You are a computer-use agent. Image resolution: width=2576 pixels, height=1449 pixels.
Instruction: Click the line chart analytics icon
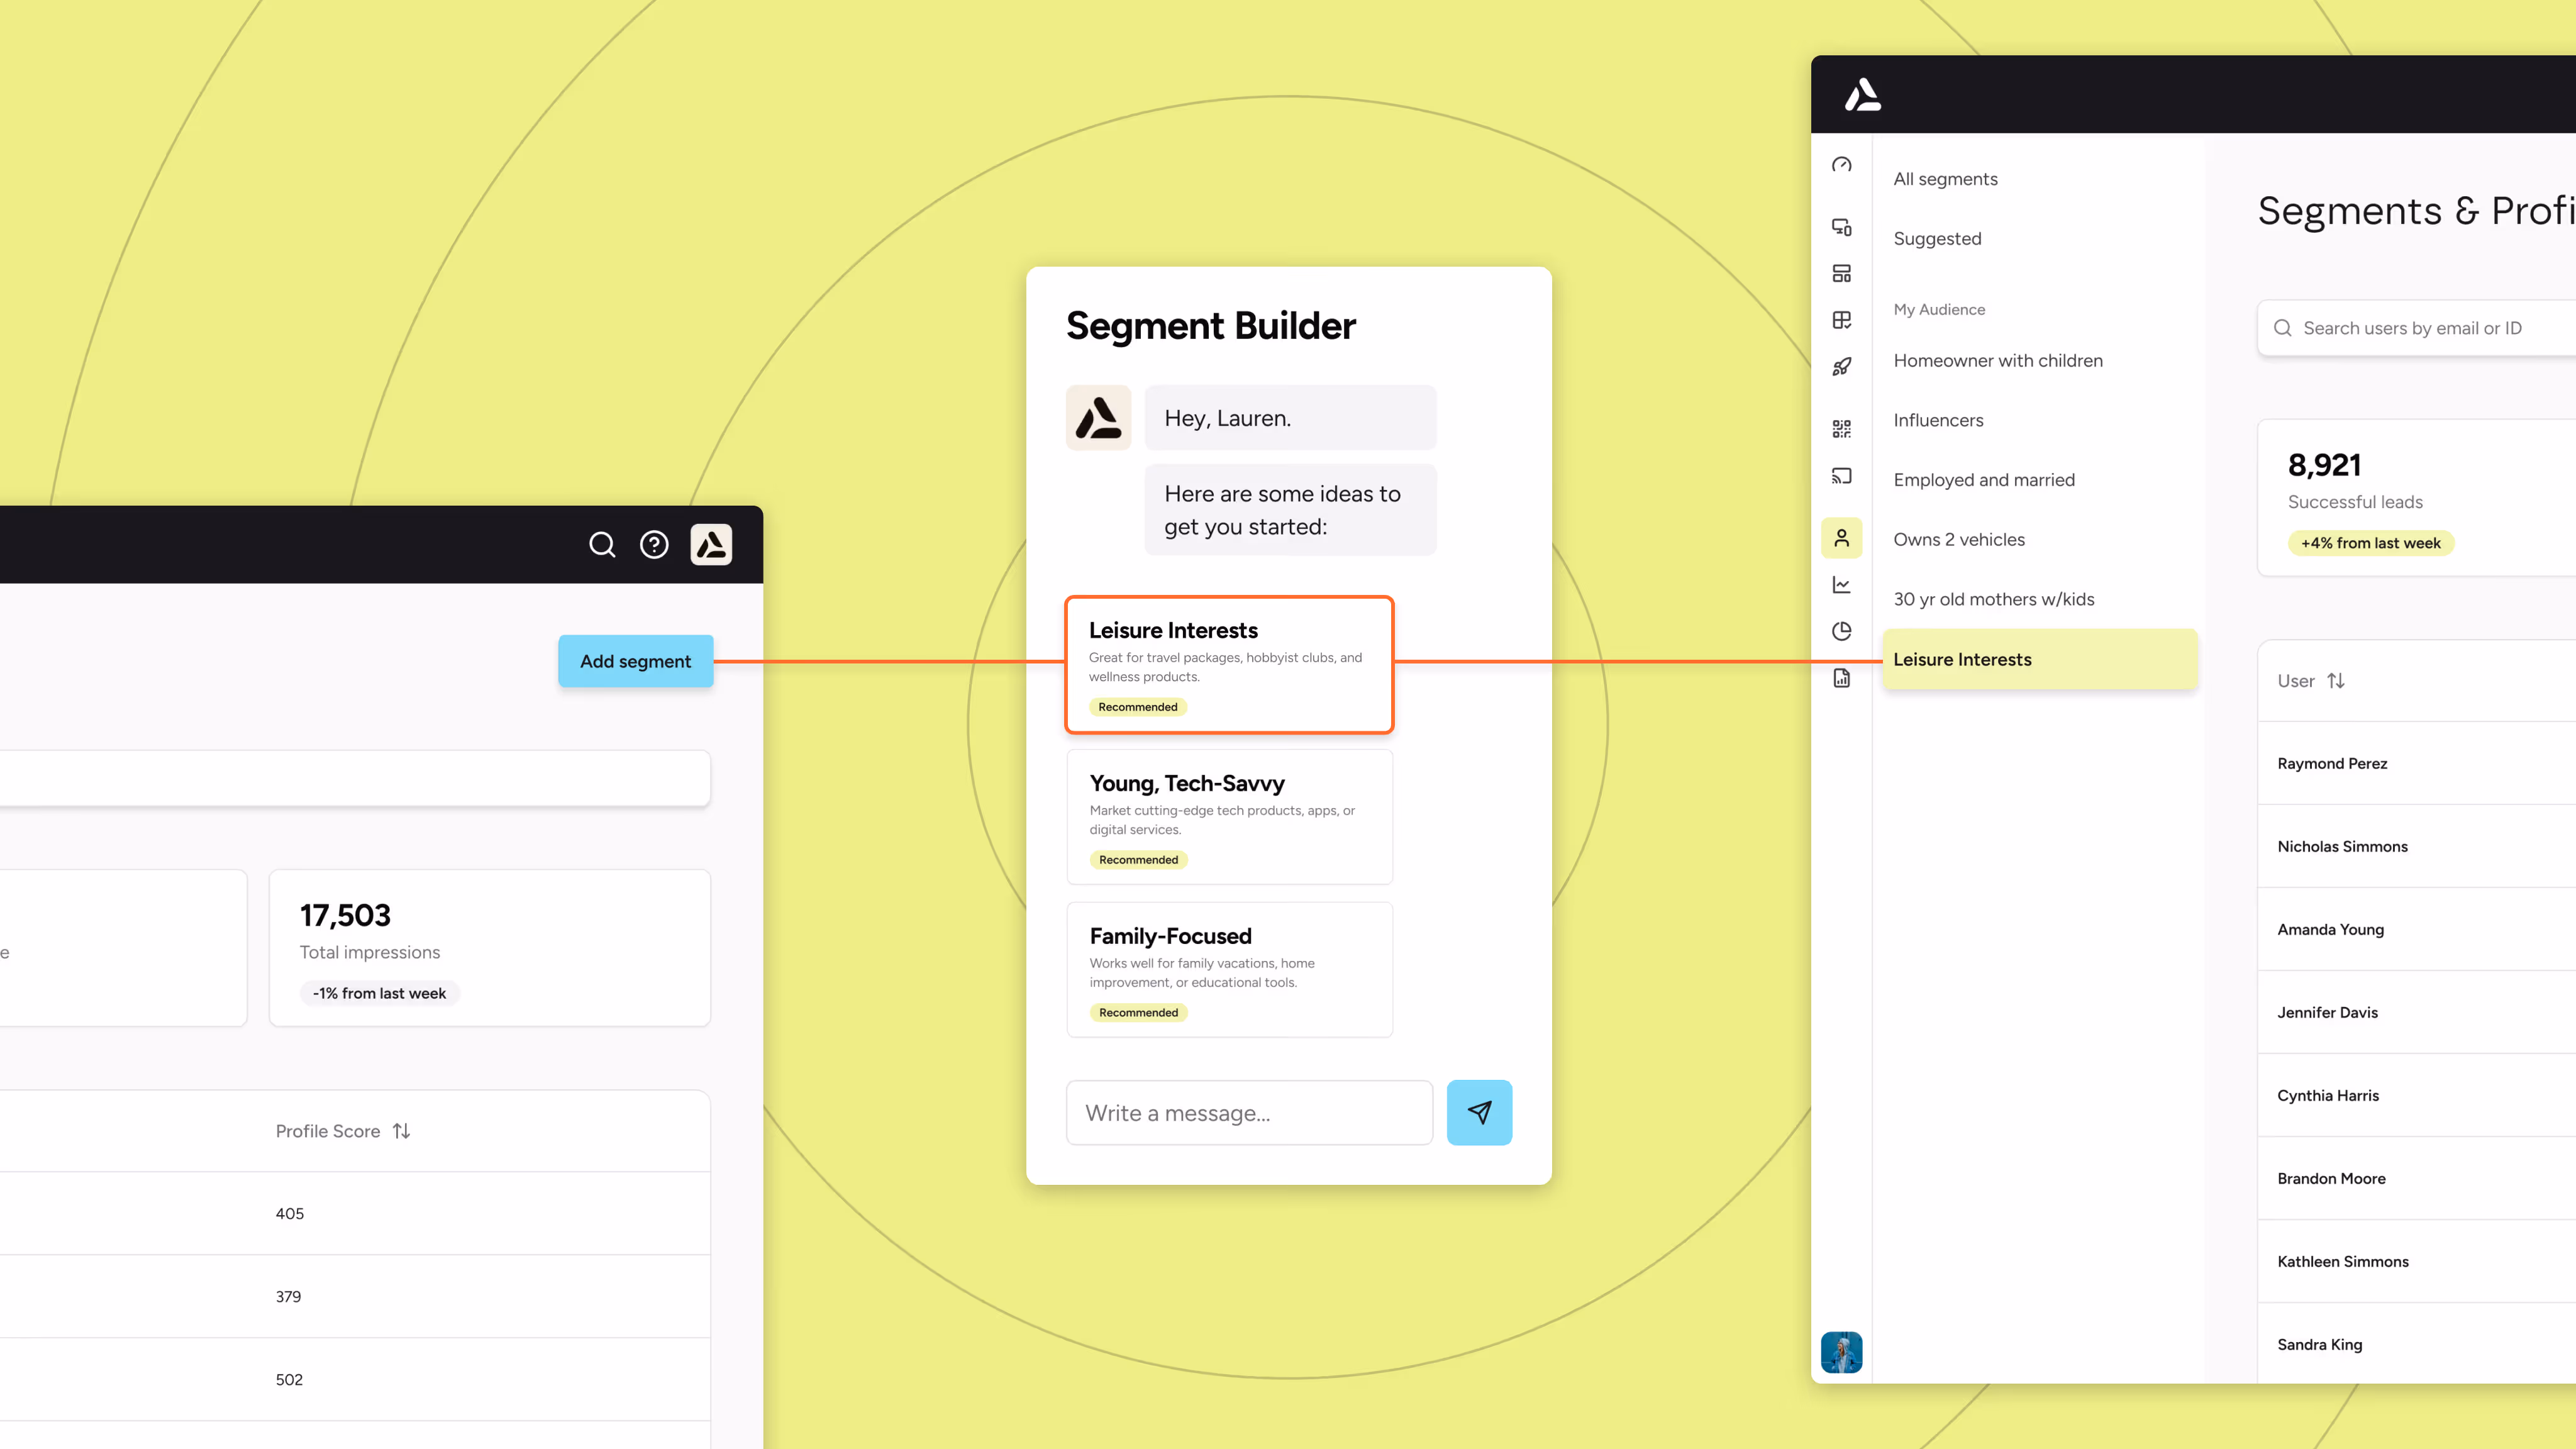pos(1841,585)
